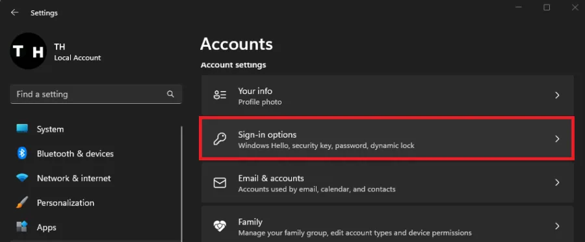Click the Local Account label
585x242 pixels.
pyautogui.click(x=77, y=58)
